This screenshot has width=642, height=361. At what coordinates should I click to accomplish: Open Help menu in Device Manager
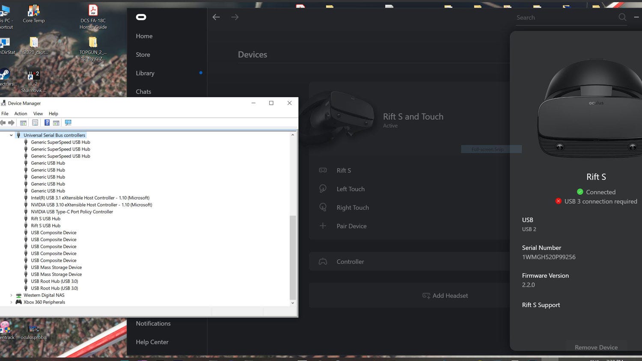tap(53, 113)
